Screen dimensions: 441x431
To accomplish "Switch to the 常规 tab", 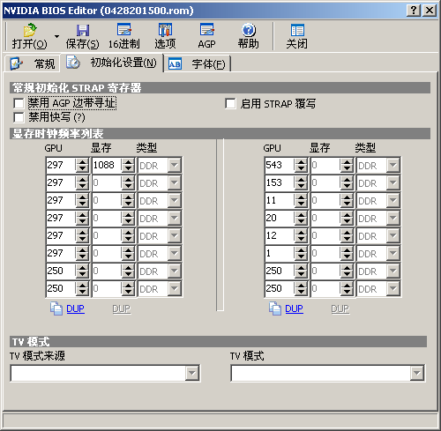I will click(33, 63).
